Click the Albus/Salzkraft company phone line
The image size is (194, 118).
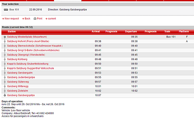pos(27,113)
